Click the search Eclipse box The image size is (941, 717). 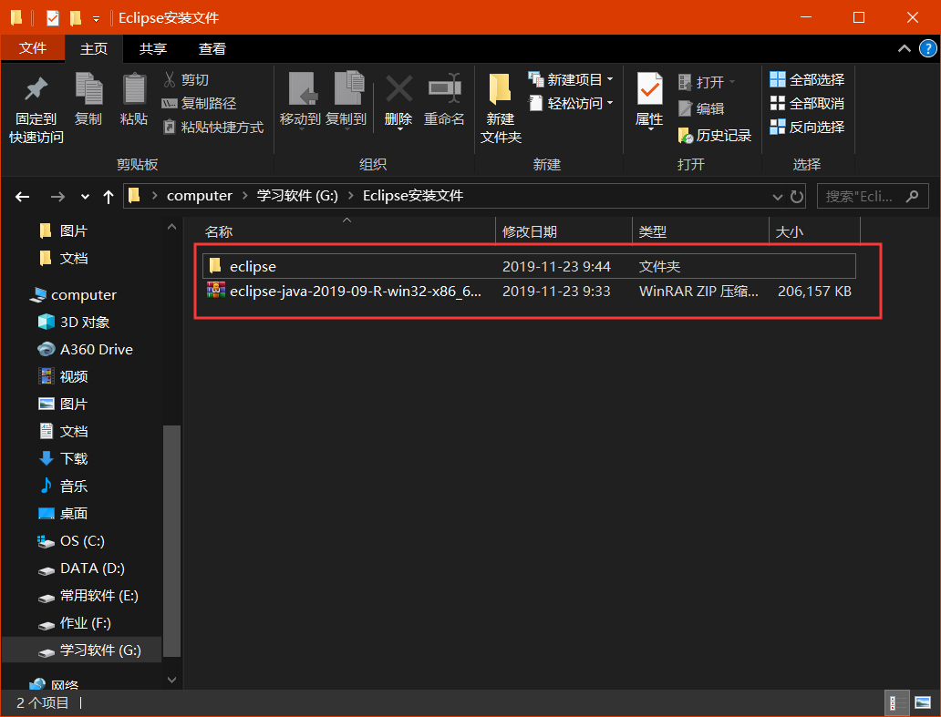pos(873,197)
